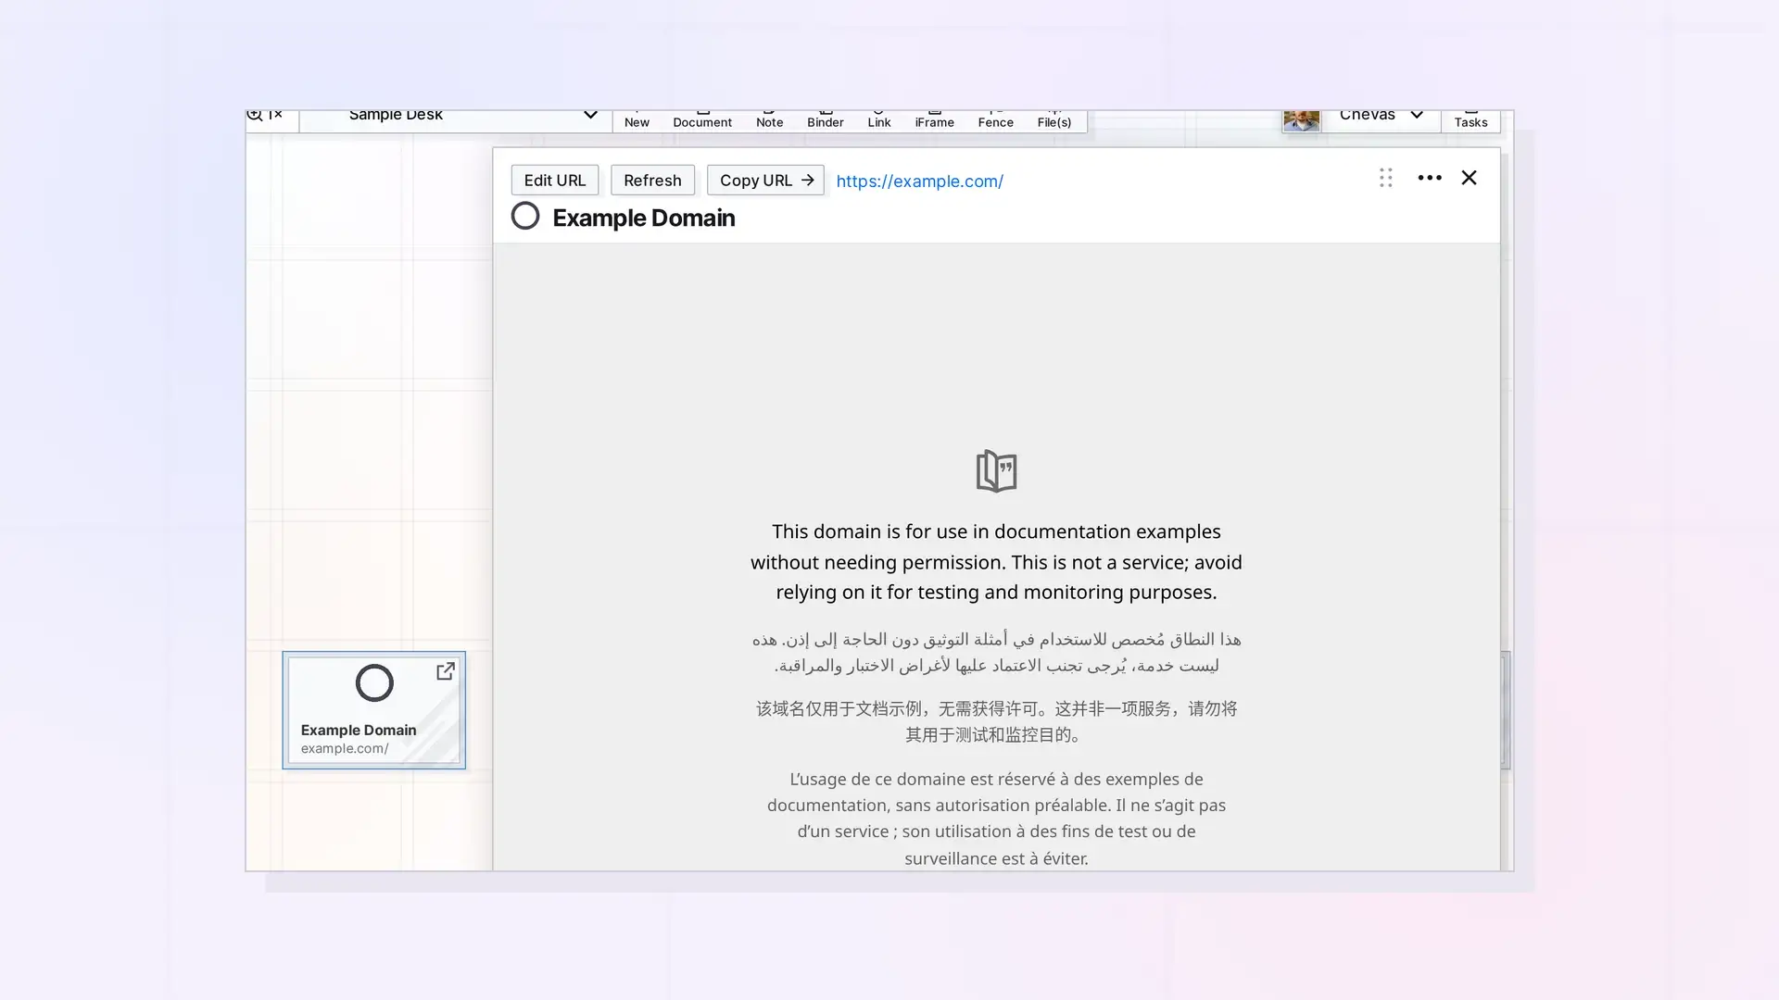Grab the drag handle dots icon
The width and height of the screenshot is (1779, 1000).
tap(1385, 178)
